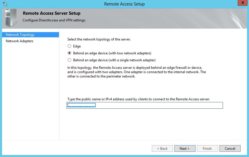This screenshot has height=157, width=249.
Task: Click the topology description paragraph
Action: click(x=137, y=72)
